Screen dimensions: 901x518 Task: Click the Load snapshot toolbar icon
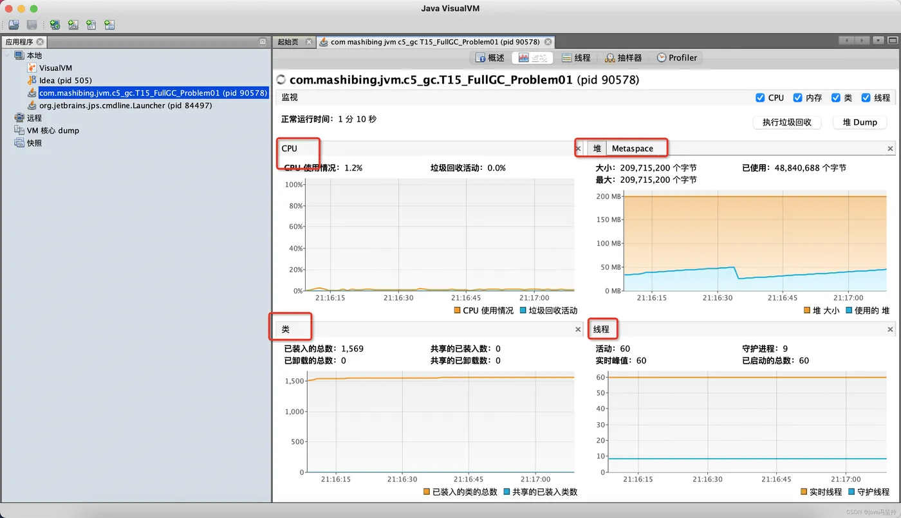14,25
